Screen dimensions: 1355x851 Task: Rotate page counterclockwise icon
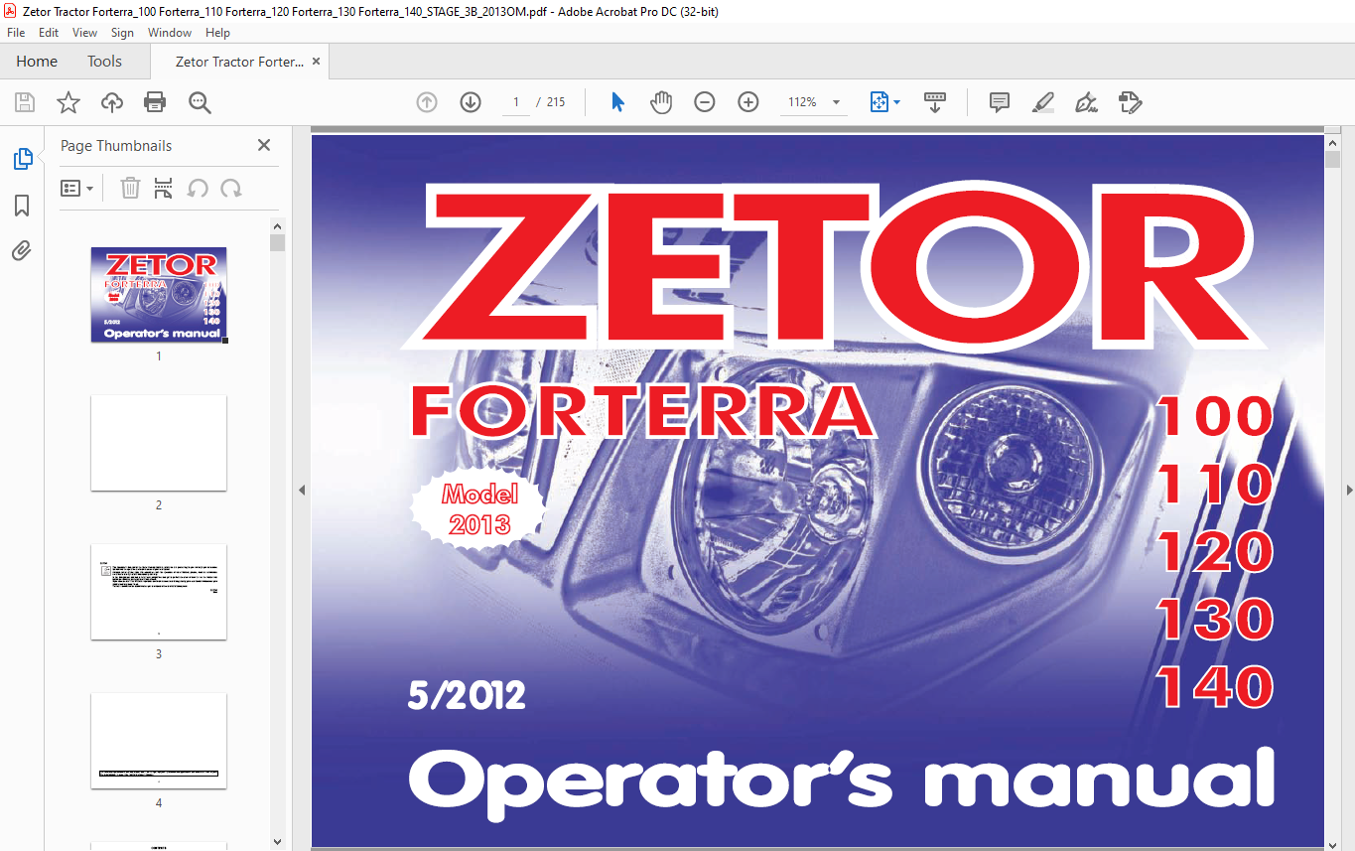198,188
